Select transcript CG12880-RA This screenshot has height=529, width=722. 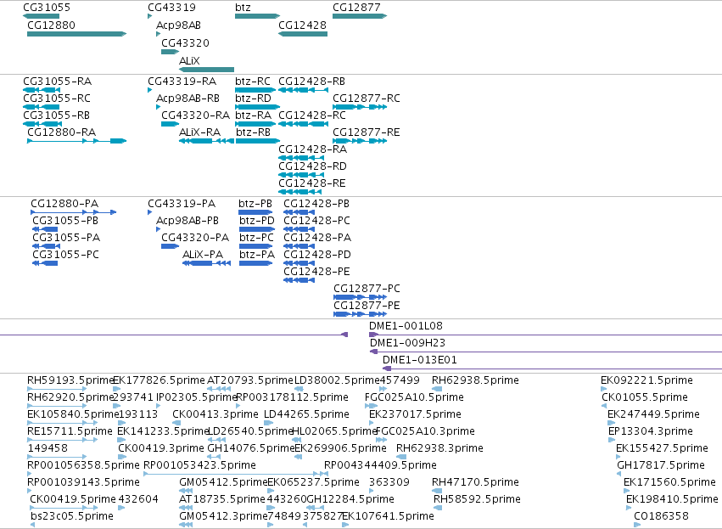pyautogui.click(x=62, y=132)
